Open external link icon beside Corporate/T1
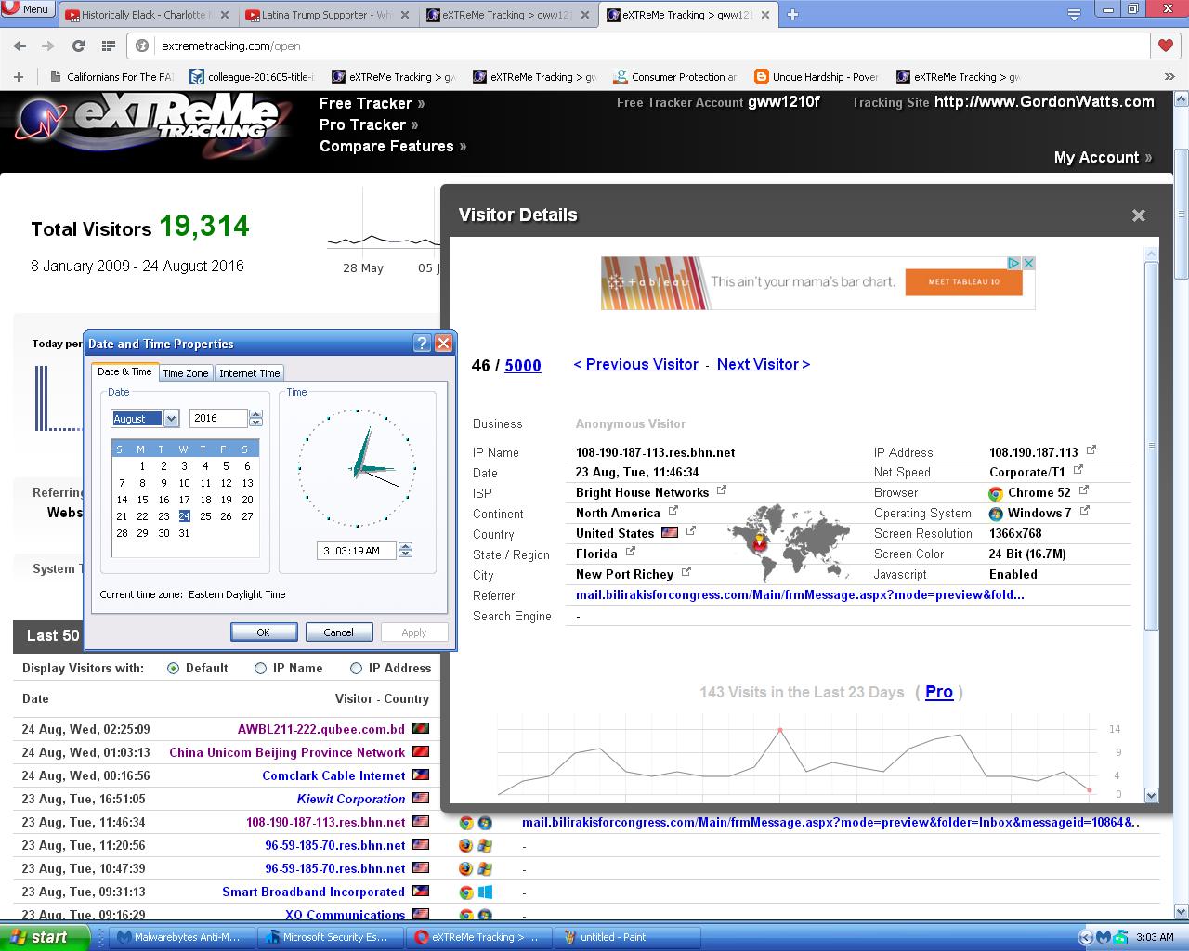Screen dimensions: 1189x951 (x=1078, y=470)
